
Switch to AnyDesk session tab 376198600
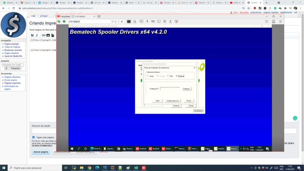coord(83,16)
